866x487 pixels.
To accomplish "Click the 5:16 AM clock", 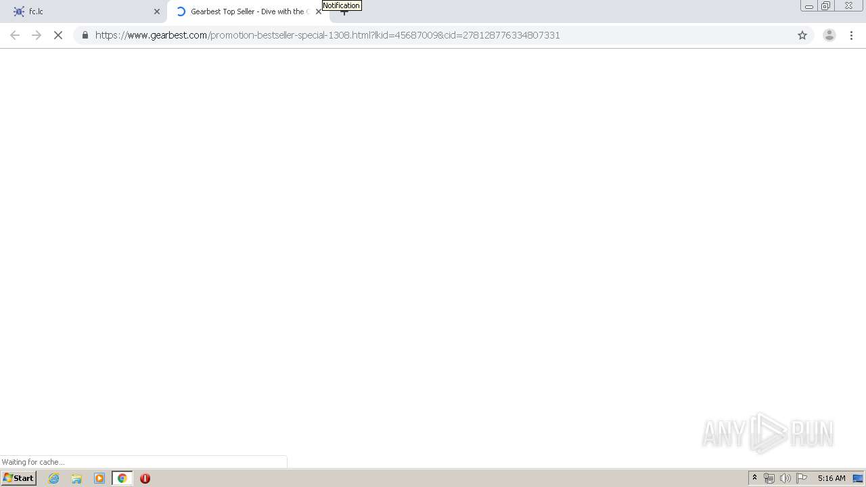I will click(x=831, y=478).
